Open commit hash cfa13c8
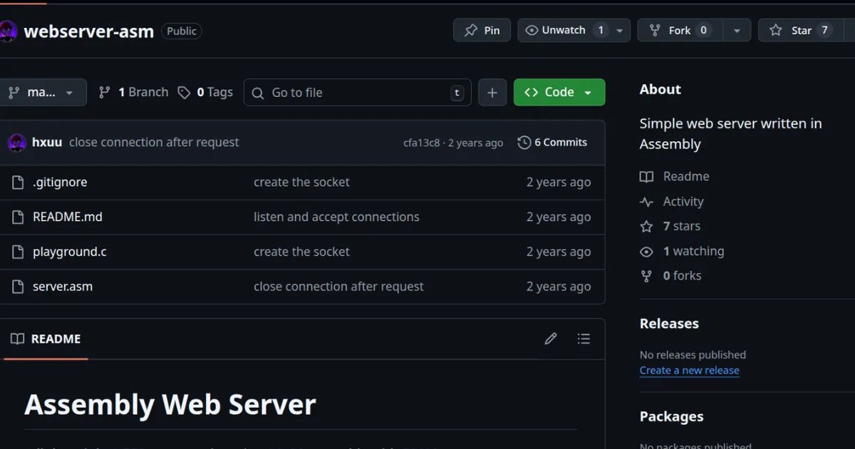This screenshot has width=855, height=449. coord(422,143)
